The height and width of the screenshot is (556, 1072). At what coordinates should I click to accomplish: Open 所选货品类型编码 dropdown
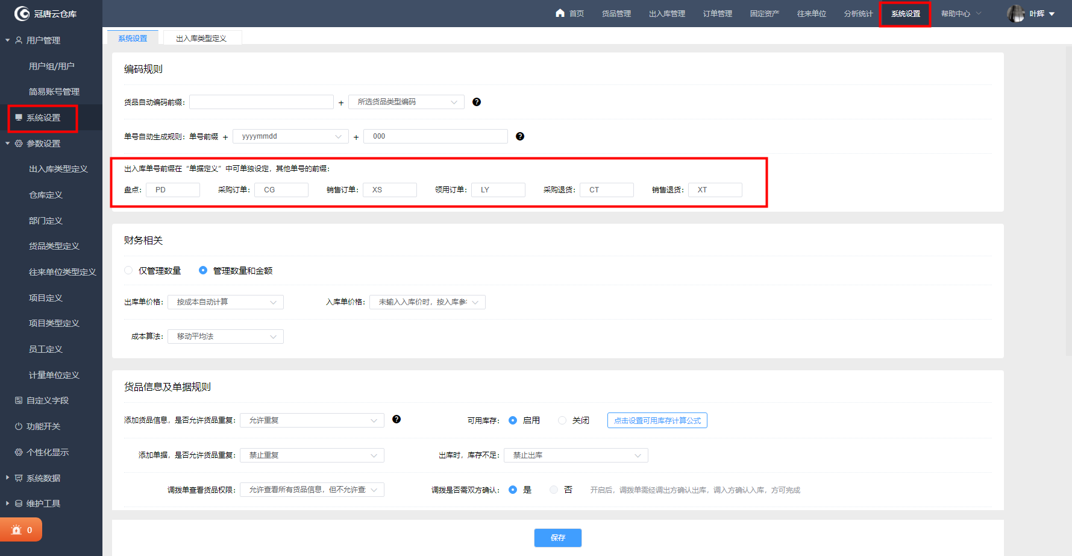(x=406, y=102)
